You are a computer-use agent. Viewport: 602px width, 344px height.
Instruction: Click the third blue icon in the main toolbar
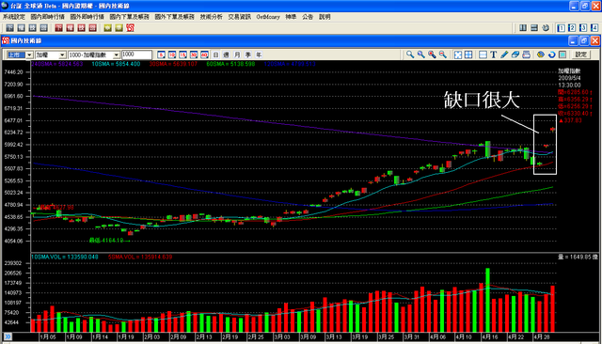click(x=33, y=28)
